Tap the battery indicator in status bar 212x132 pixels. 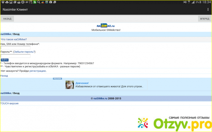click(200, 2)
